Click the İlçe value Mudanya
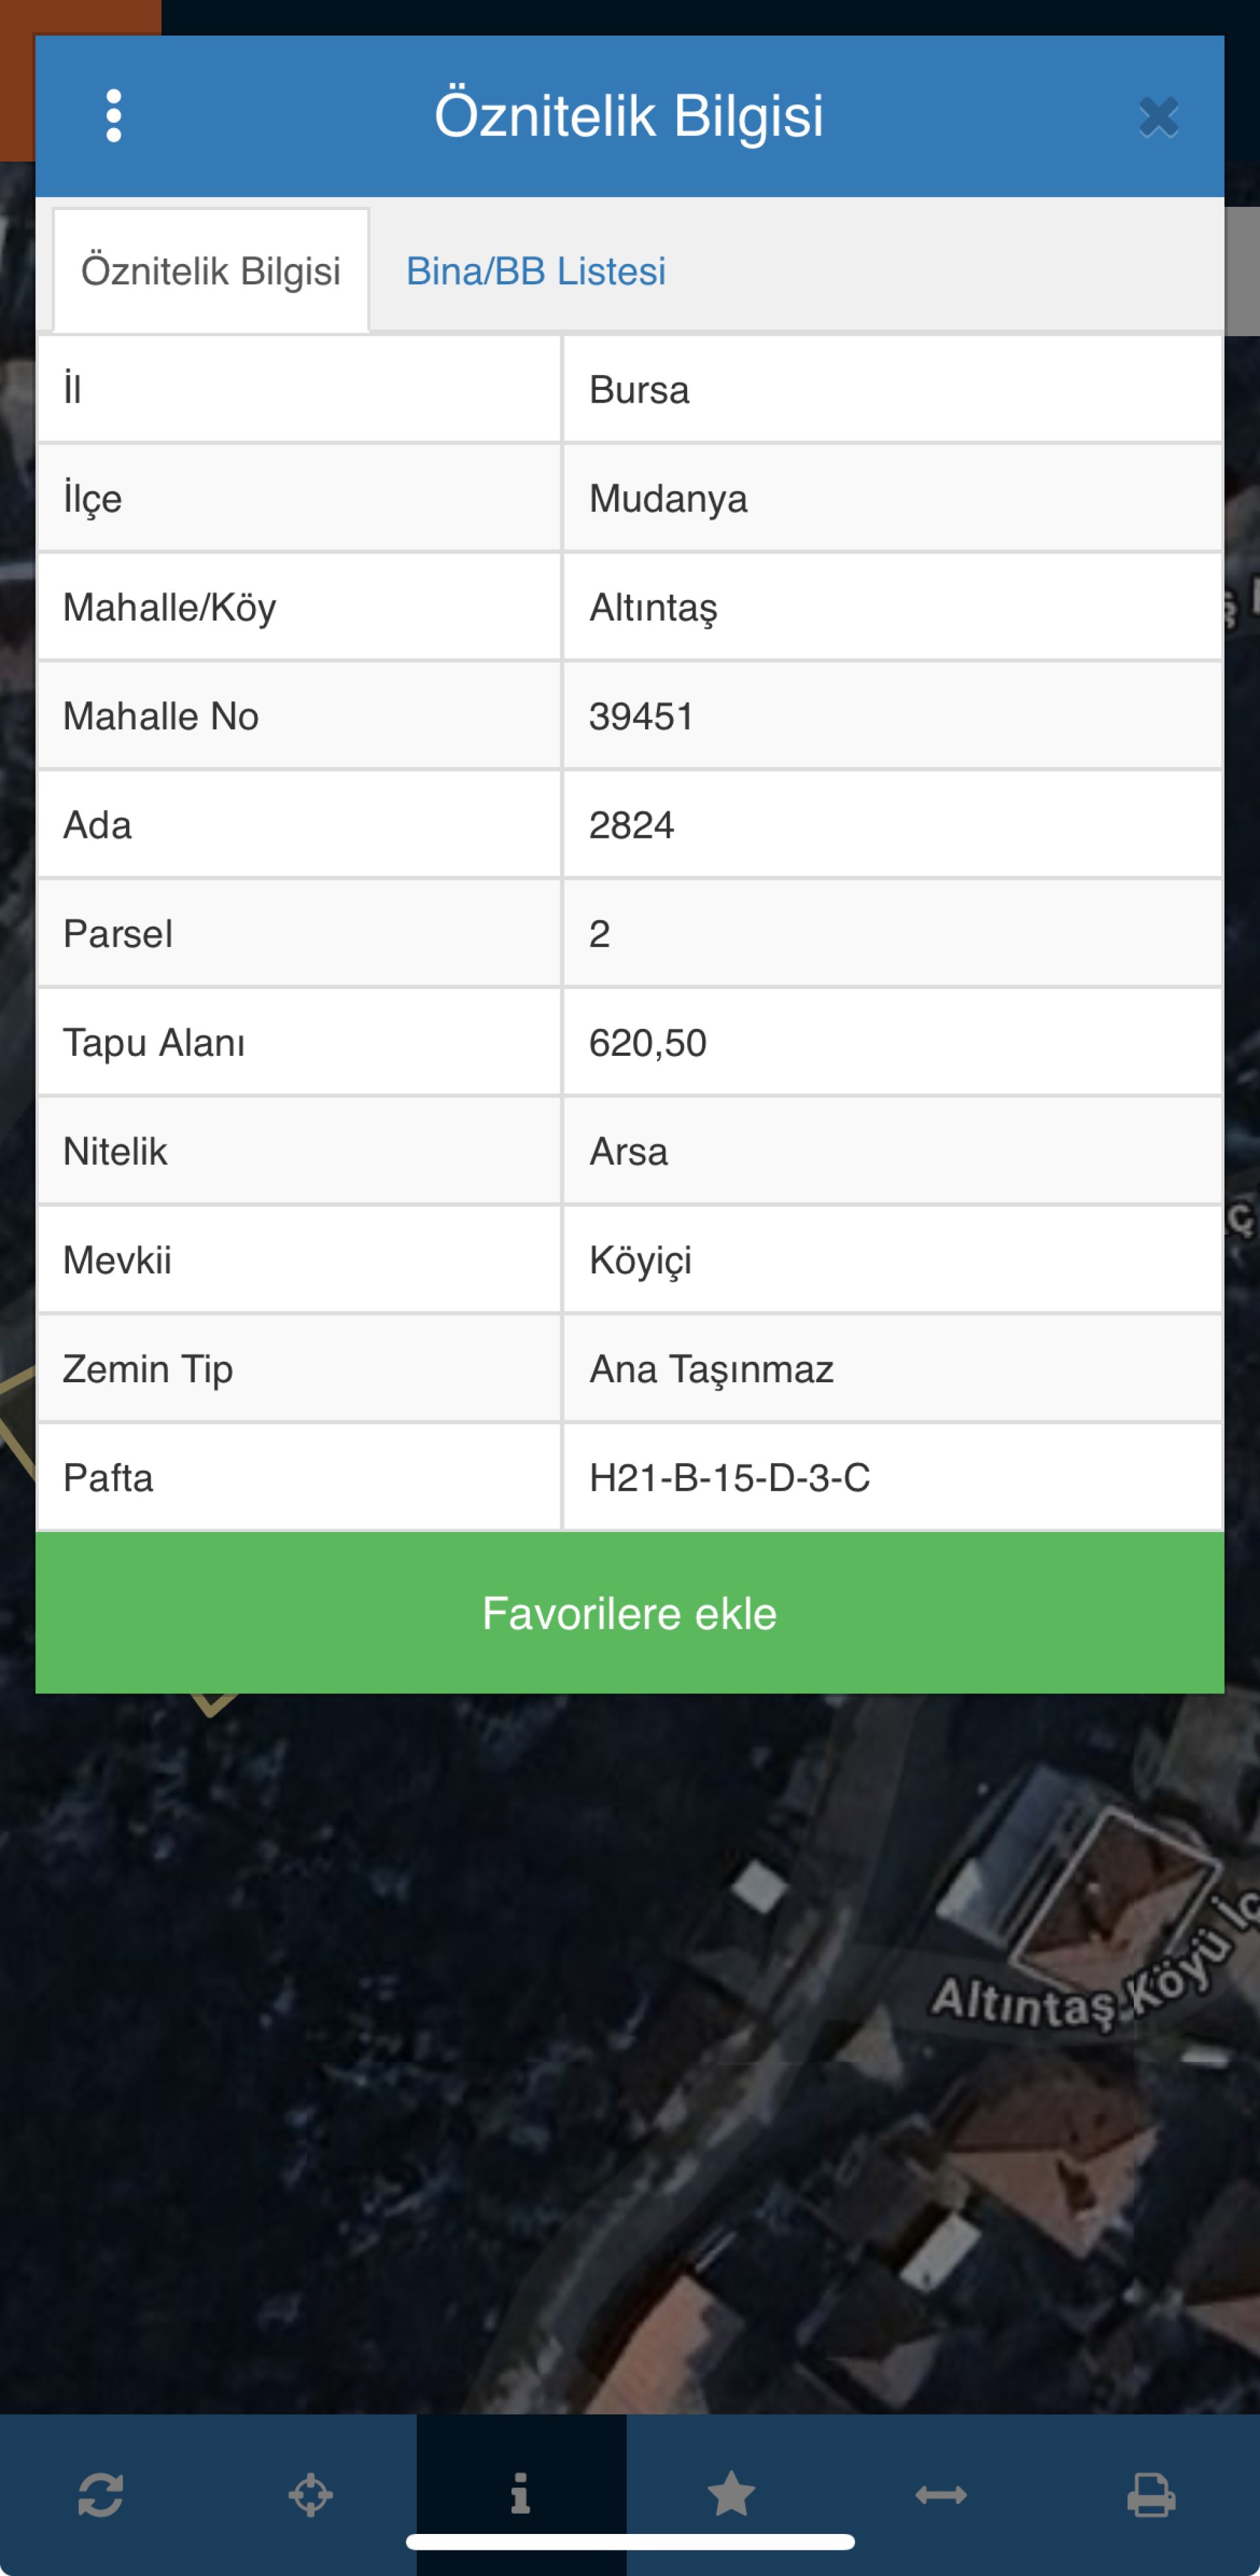 point(667,498)
